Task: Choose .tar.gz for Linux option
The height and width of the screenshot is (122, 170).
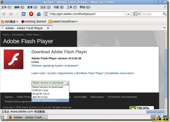Action: [x=50, y=94]
